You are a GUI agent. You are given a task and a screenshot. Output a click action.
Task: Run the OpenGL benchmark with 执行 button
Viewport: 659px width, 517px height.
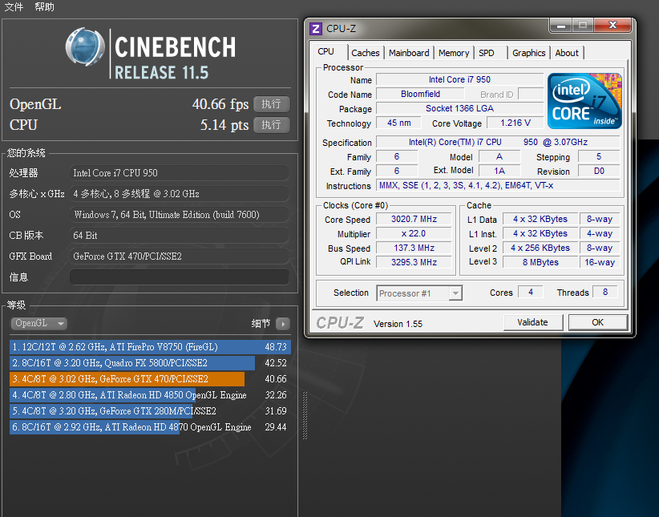tap(272, 104)
